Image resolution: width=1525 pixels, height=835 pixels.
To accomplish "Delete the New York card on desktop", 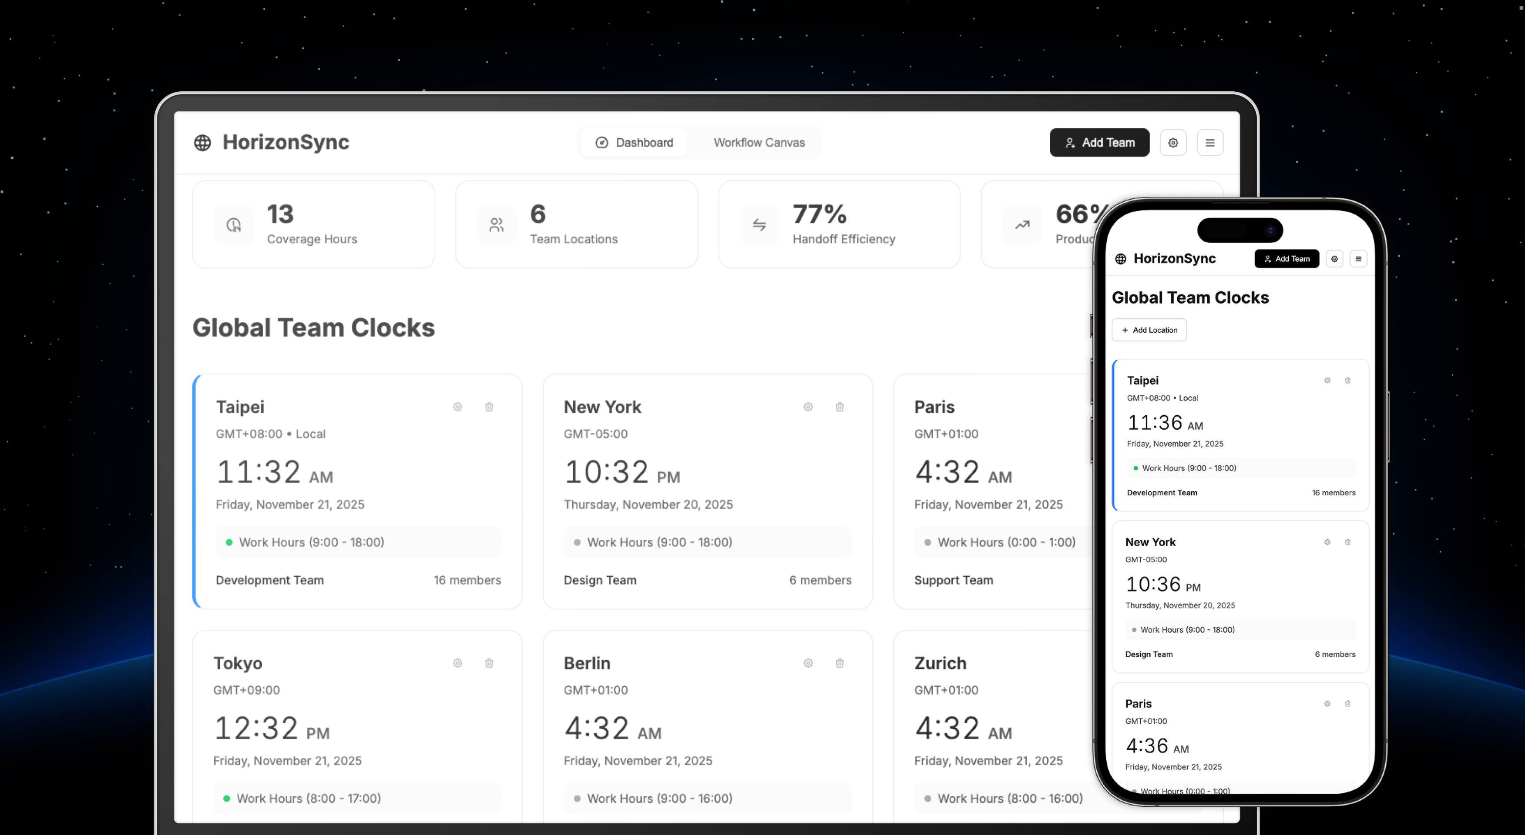I will tap(840, 407).
